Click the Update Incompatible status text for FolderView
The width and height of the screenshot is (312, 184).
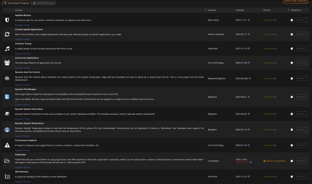click(275, 161)
